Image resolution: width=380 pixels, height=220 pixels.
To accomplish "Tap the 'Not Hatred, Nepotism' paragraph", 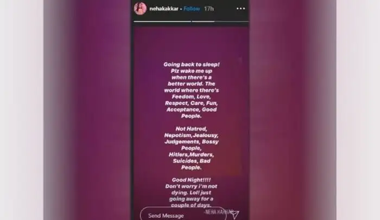I will coord(192,148).
